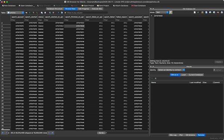Click the epoch_finished_on_api column header
The image size is (224, 140).
tap(74, 17)
